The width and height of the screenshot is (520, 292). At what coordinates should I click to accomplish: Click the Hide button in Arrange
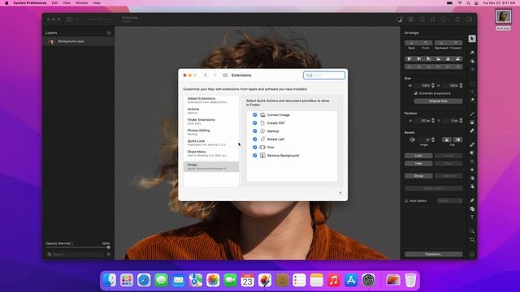tap(418, 164)
